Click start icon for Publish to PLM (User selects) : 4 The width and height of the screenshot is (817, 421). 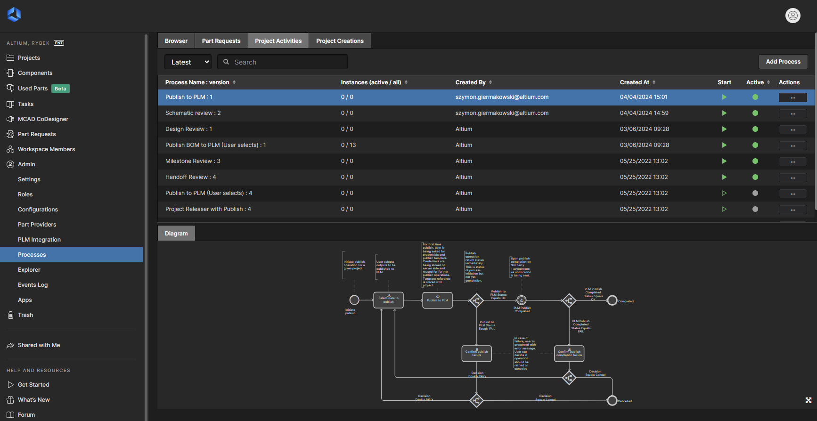pyautogui.click(x=724, y=193)
